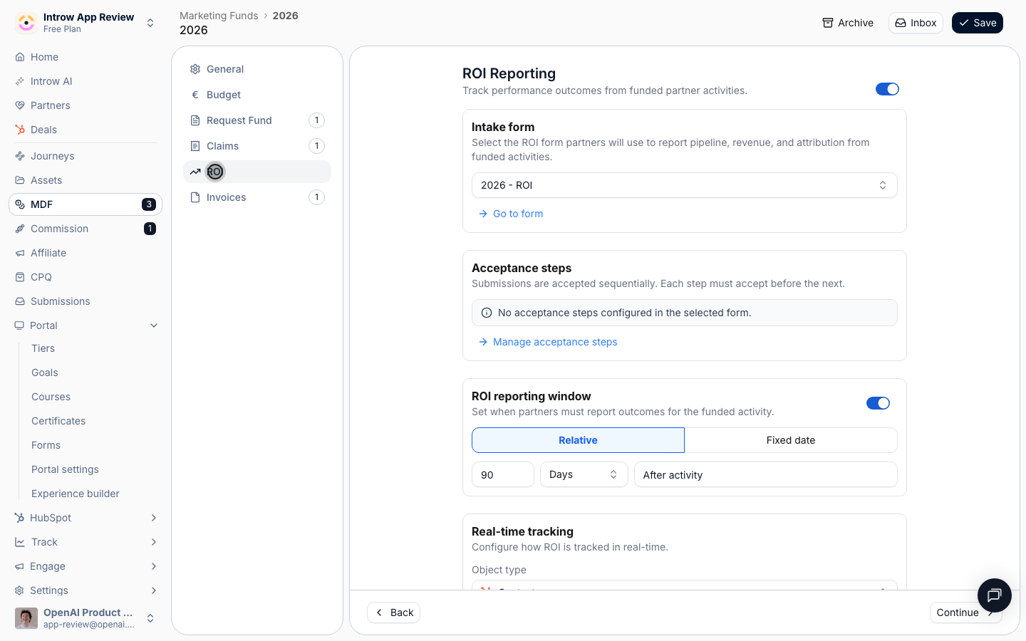Click the Request Fund count badge
The height and width of the screenshot is (641, 1026).
click(x=317, y=120)
